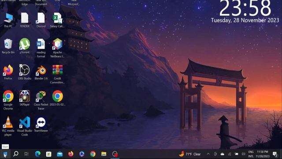The height and width of the screenshot is (159, 282).
Task: Open the volume speaker tray icon
Action: click(x=244, y=154)
